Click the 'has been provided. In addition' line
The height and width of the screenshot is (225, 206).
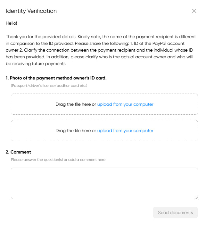[x=99, y=57]
